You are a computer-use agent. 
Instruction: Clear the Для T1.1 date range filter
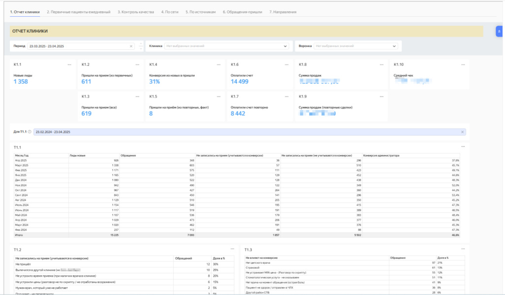click(462, 132)
